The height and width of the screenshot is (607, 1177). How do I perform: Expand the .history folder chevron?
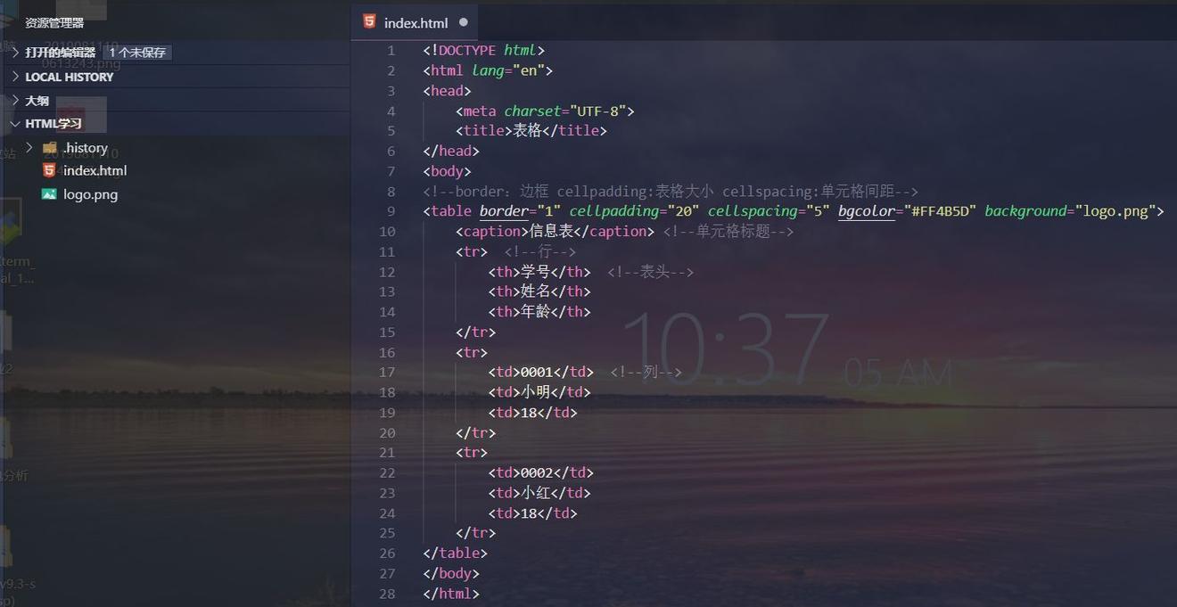[29, 147]
